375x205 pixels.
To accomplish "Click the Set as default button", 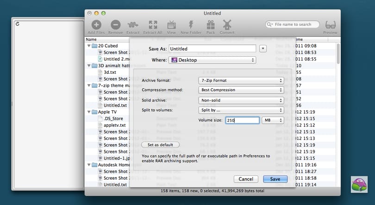I will 160,145.
